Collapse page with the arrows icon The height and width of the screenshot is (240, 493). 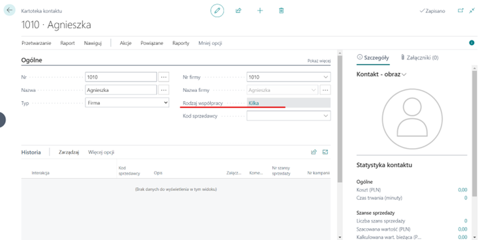click(472, 10)
